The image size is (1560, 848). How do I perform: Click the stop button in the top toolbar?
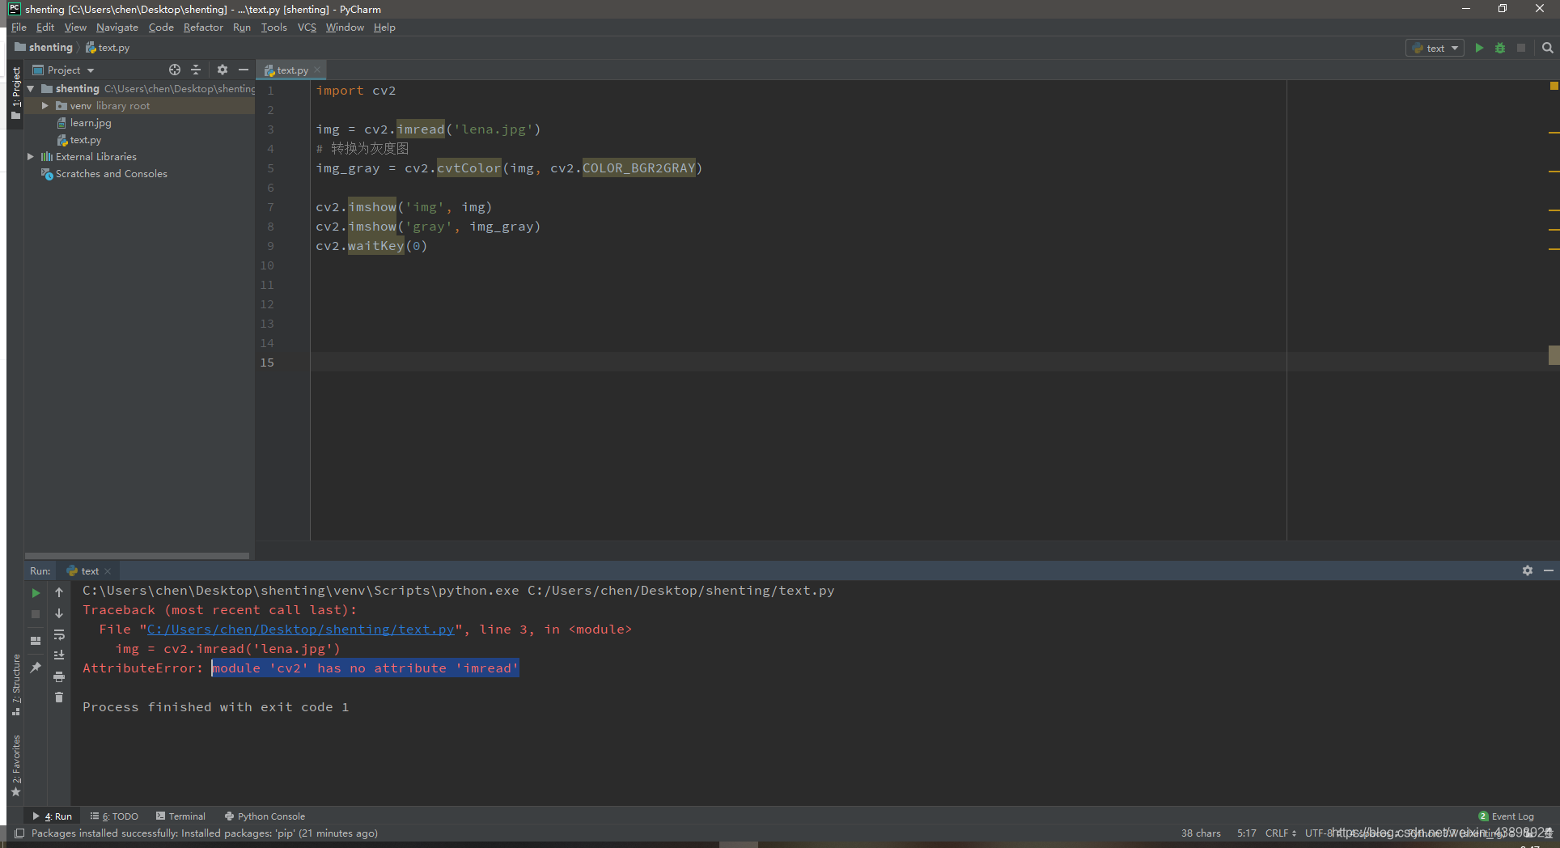click(x=1521, y=48)
